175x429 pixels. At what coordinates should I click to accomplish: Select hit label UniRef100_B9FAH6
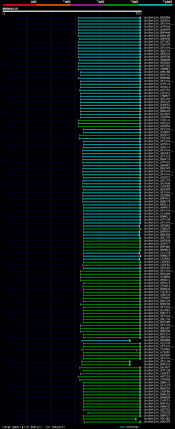coord(157,33)
